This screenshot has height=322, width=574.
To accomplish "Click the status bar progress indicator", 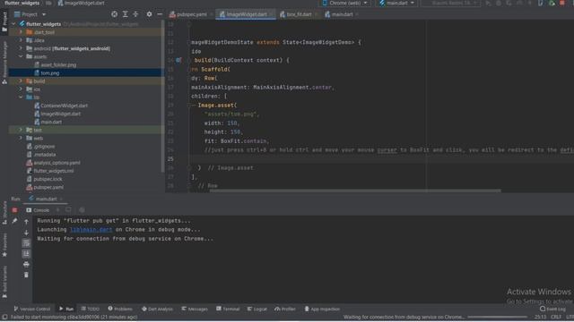I will [498, 318].
